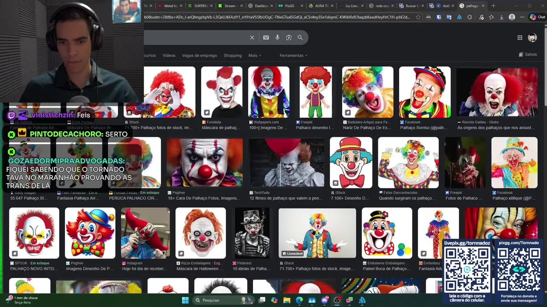Close the palhaço tab
Viewport: 547px width, 307px height.
(483, 6)
